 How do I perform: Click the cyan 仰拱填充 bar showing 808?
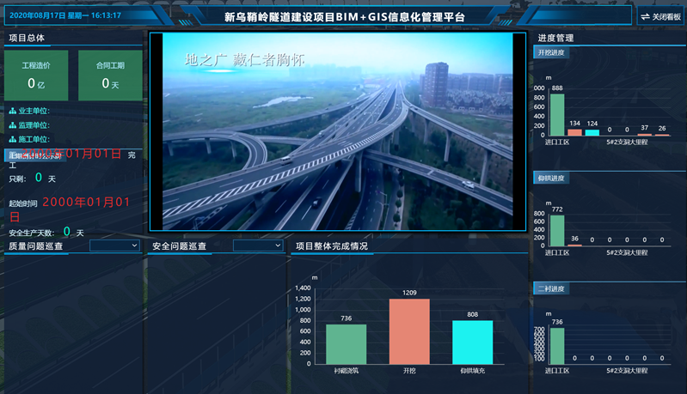pos(473,342)
